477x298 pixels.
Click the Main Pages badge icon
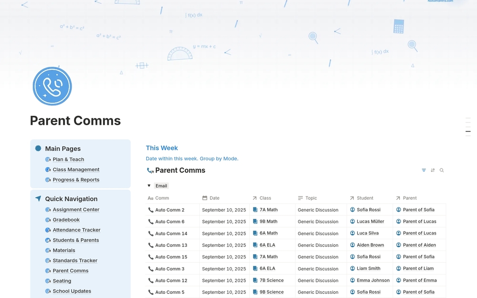38,149
